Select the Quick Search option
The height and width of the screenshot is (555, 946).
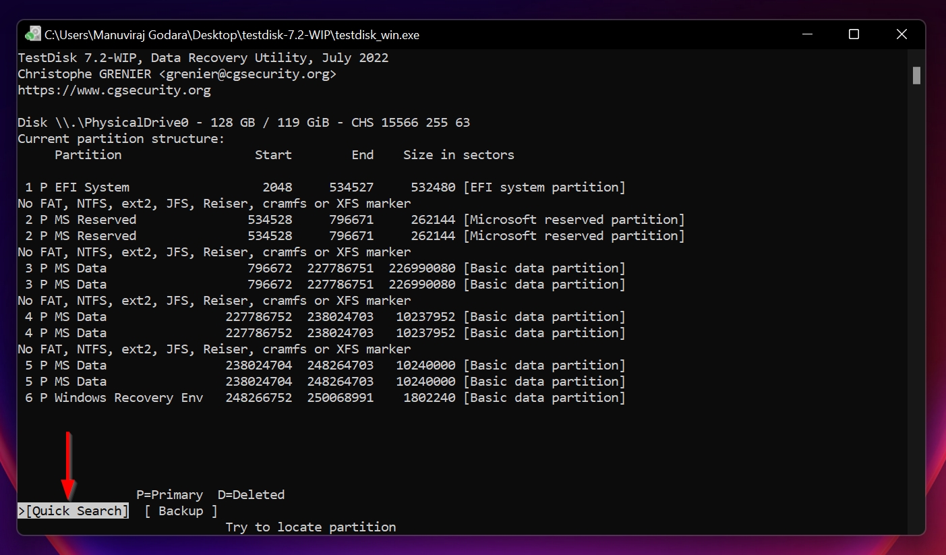73,511
